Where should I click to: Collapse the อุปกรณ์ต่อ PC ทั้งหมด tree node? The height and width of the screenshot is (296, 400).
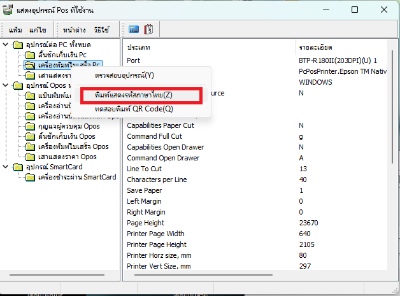point(6,45)
